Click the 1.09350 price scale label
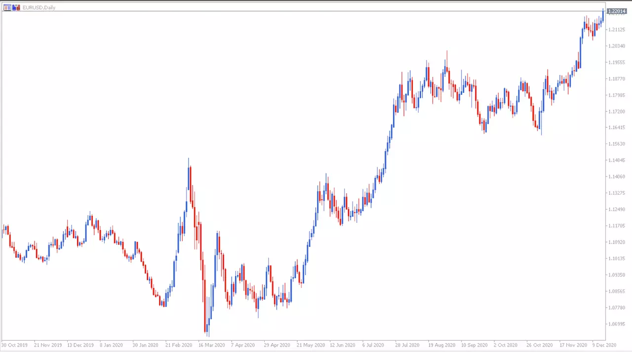 point(618,275)
